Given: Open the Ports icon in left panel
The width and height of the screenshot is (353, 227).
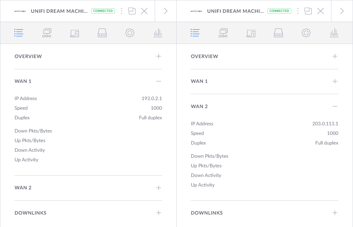Looking at the screenshot, I should [102, 33].
